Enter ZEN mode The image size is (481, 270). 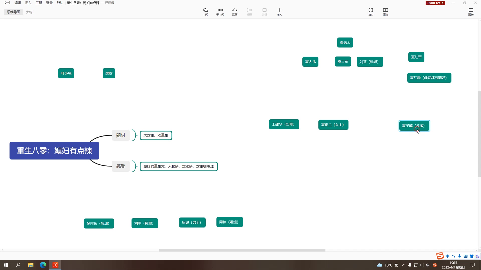pyautogui.click(x=371, y=12)
